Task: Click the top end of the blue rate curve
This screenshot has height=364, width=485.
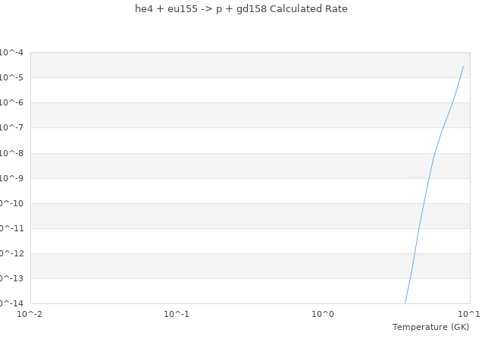Action: pos(463,66)
